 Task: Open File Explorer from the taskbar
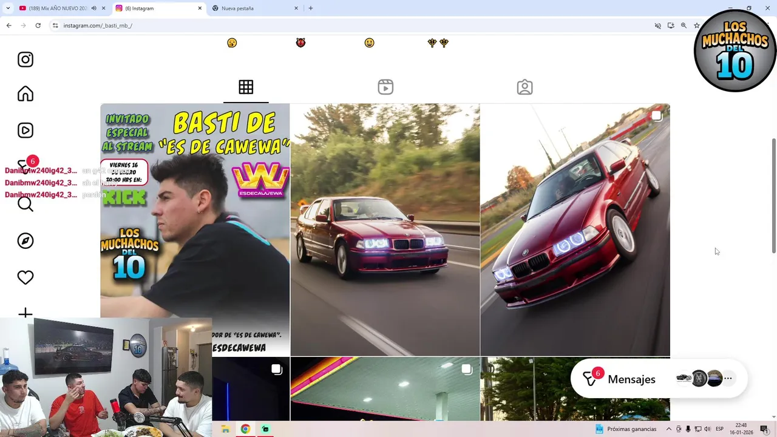(x=225, y=429)
